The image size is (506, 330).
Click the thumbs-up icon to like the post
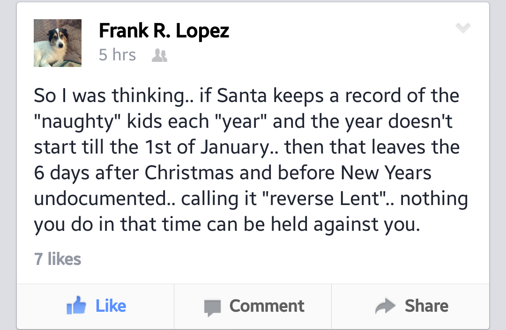click(76, 307)
